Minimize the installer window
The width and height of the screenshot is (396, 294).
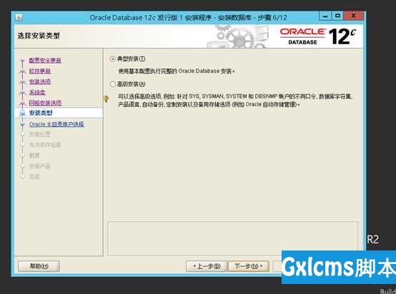pos(325,16)
